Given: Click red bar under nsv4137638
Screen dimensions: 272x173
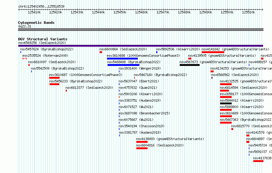Looking at the screenshot, I should (x=258, y=161).
